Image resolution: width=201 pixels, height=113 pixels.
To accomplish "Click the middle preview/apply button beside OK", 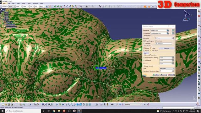I will pyautogui.click(x=163, y=75).
